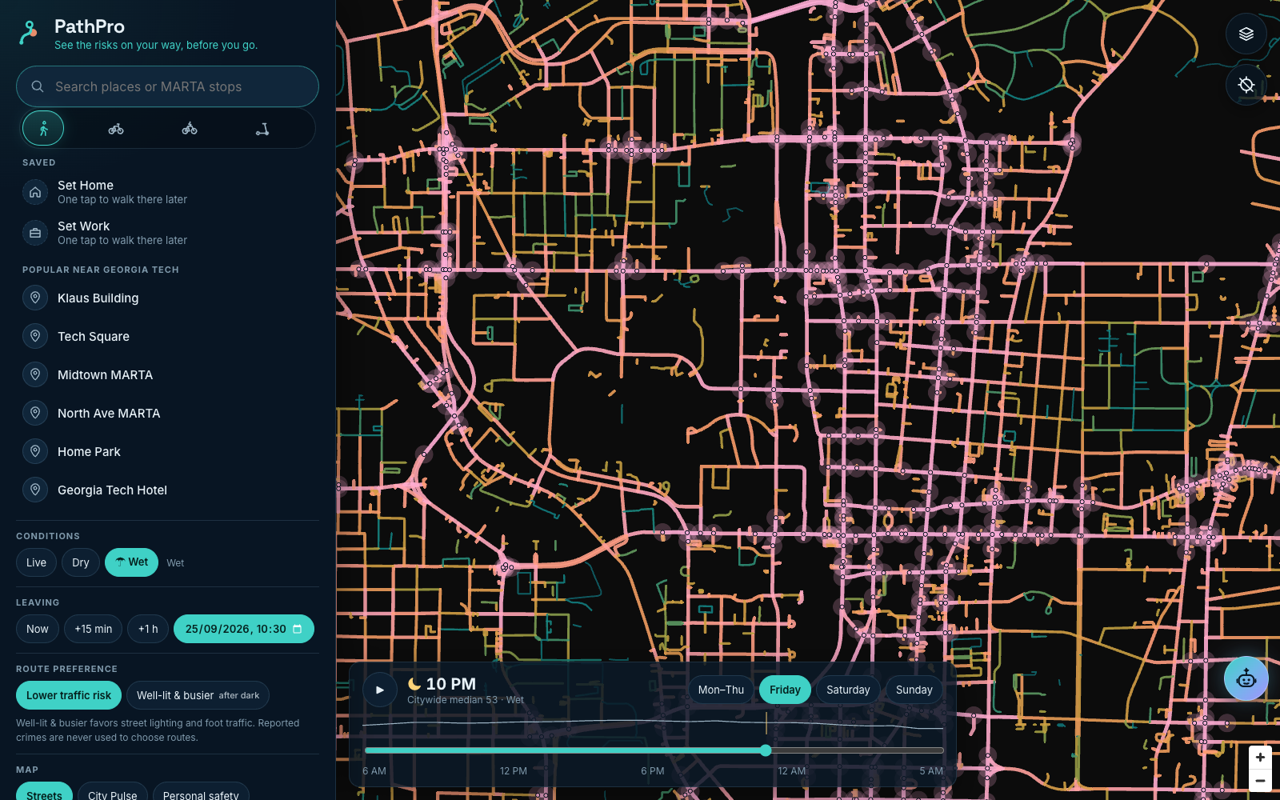
Task: Open the assistant robot chat button
Action: point(1246,679)
